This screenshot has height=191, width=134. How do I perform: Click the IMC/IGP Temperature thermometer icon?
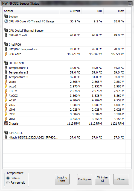(x=6, y=49)
